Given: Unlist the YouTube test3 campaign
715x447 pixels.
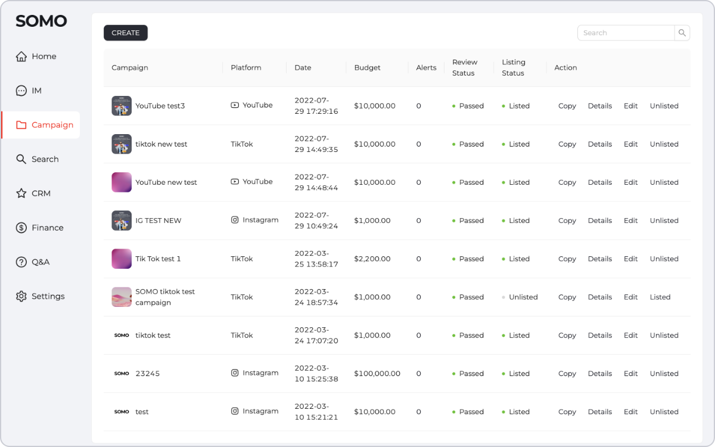Looking at the screenshot, I should click(x=664, y=106).
